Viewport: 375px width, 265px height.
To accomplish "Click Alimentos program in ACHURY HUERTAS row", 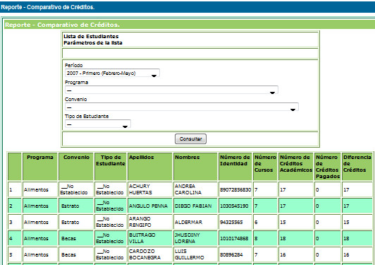I will 36,189.
